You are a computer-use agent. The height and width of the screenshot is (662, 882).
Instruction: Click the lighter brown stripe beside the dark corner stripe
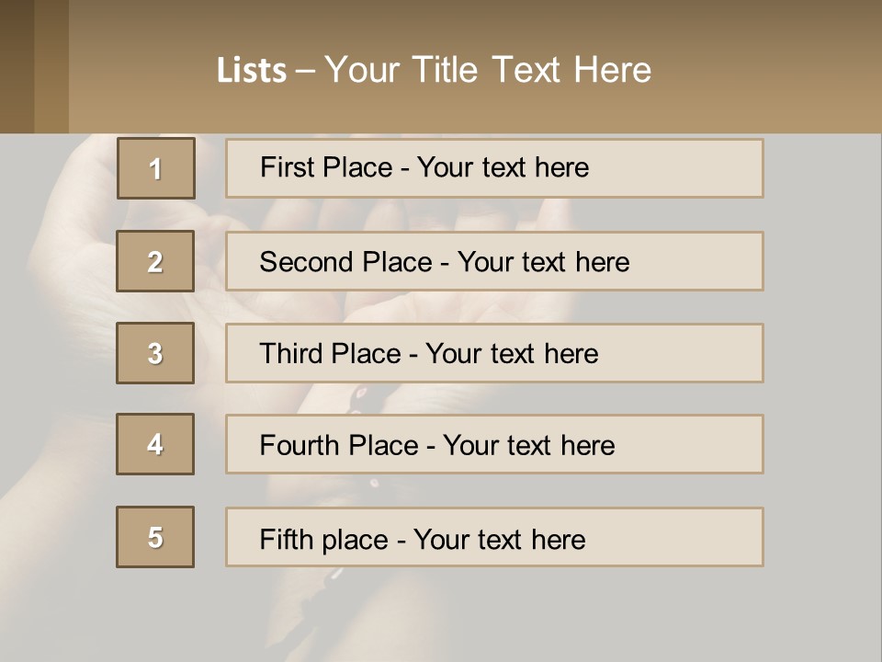coord(51,66)
